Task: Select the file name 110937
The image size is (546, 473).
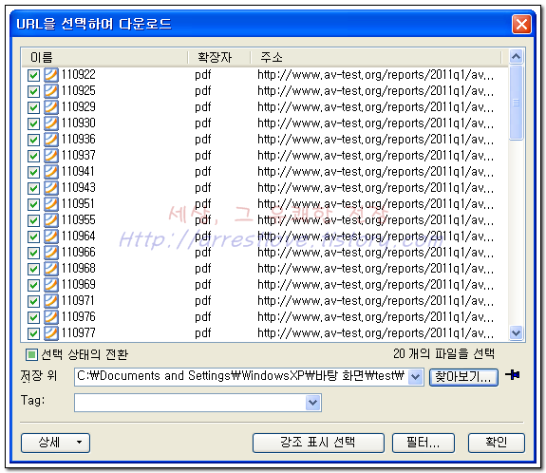Action: (x=79, y=156)
